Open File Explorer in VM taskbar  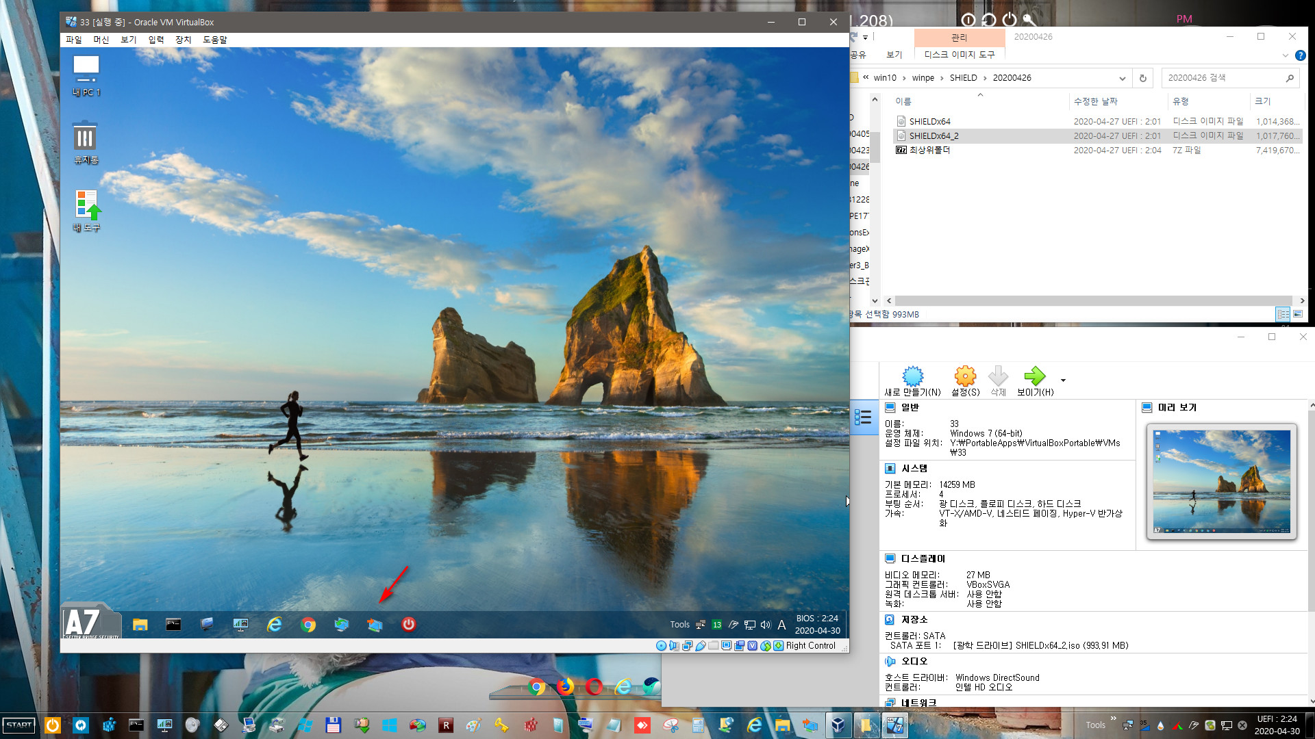pyautogui.click(x=140, y=624)
